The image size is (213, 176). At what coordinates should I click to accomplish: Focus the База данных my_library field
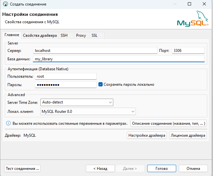click(119, 59)
